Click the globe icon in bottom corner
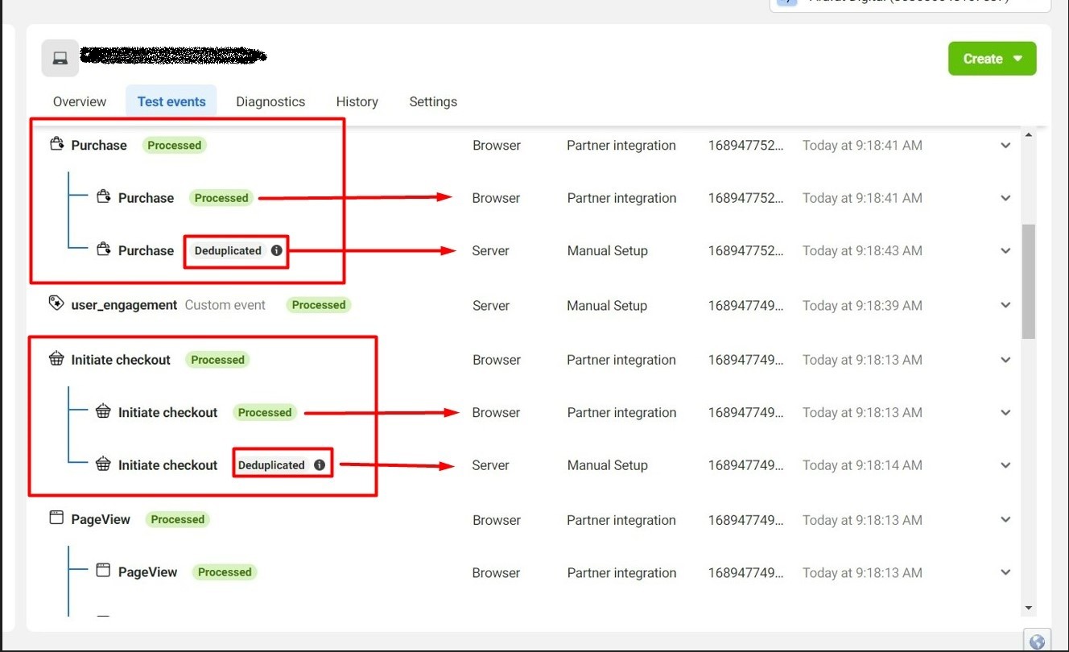 [1038, 641]
